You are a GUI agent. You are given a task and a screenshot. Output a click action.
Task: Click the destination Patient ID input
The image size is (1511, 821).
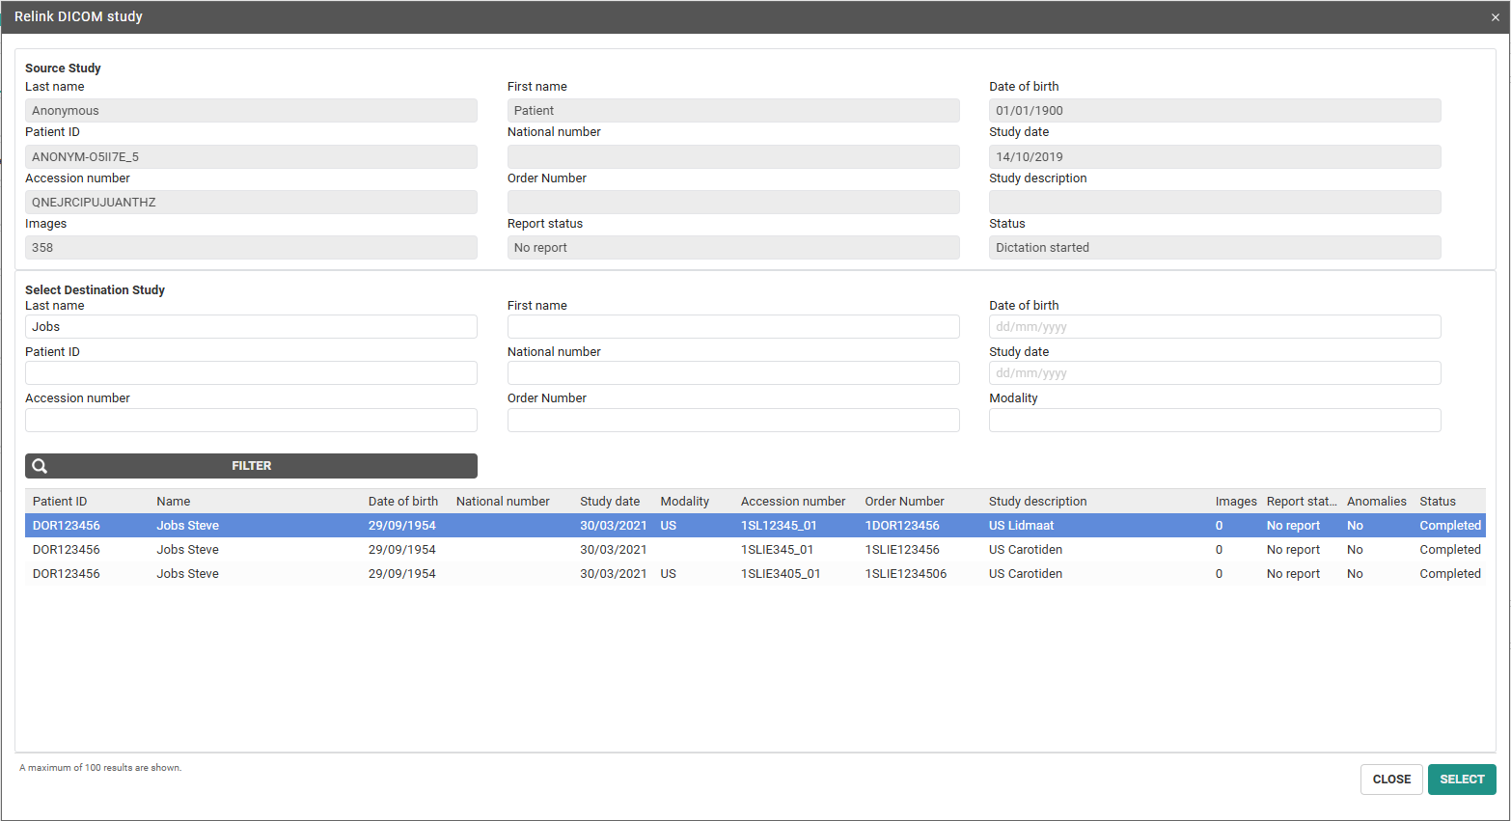(x=251, y=373)
